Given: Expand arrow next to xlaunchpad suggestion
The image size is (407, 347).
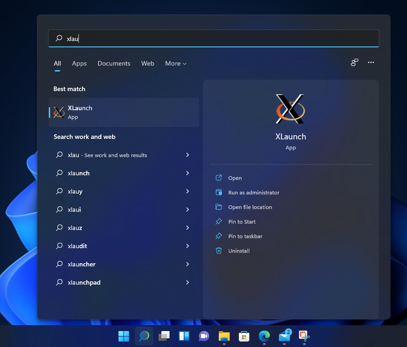Looking at the screenshot, I should click(188, 282).
